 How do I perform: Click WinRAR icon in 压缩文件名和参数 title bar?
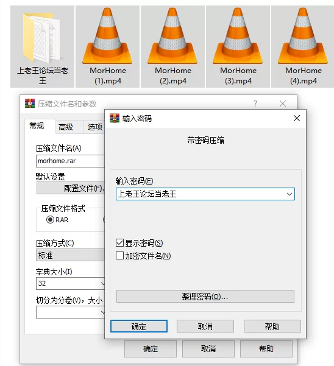pos(30,103)
